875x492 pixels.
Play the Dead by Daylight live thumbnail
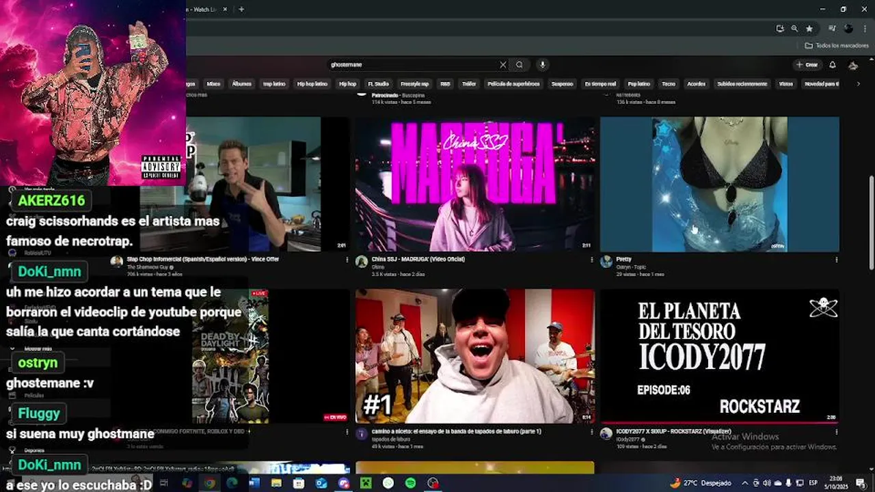[x=230, y=355]
